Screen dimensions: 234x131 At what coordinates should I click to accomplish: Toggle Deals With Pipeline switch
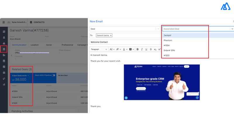[x=53, y=75]
